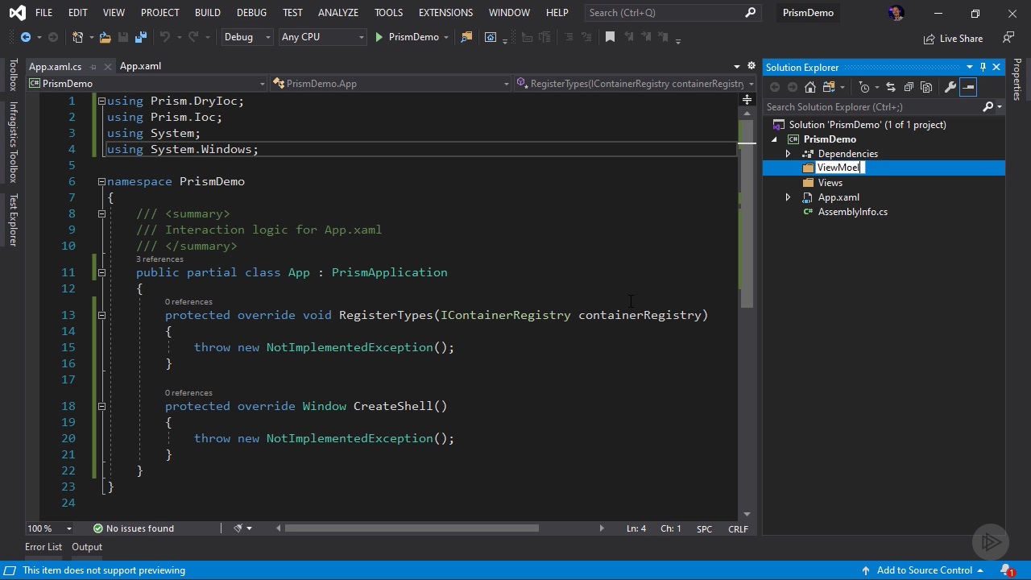
Task: Toggle bookmark icon in the toolbar
Action: coord(610,37)
